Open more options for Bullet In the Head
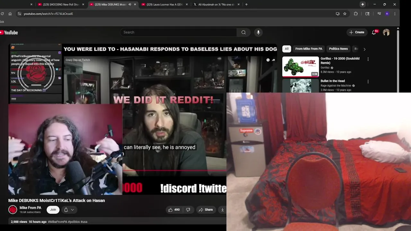 [x=368, y=81]
